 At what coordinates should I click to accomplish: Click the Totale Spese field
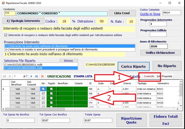click(98, 120)
